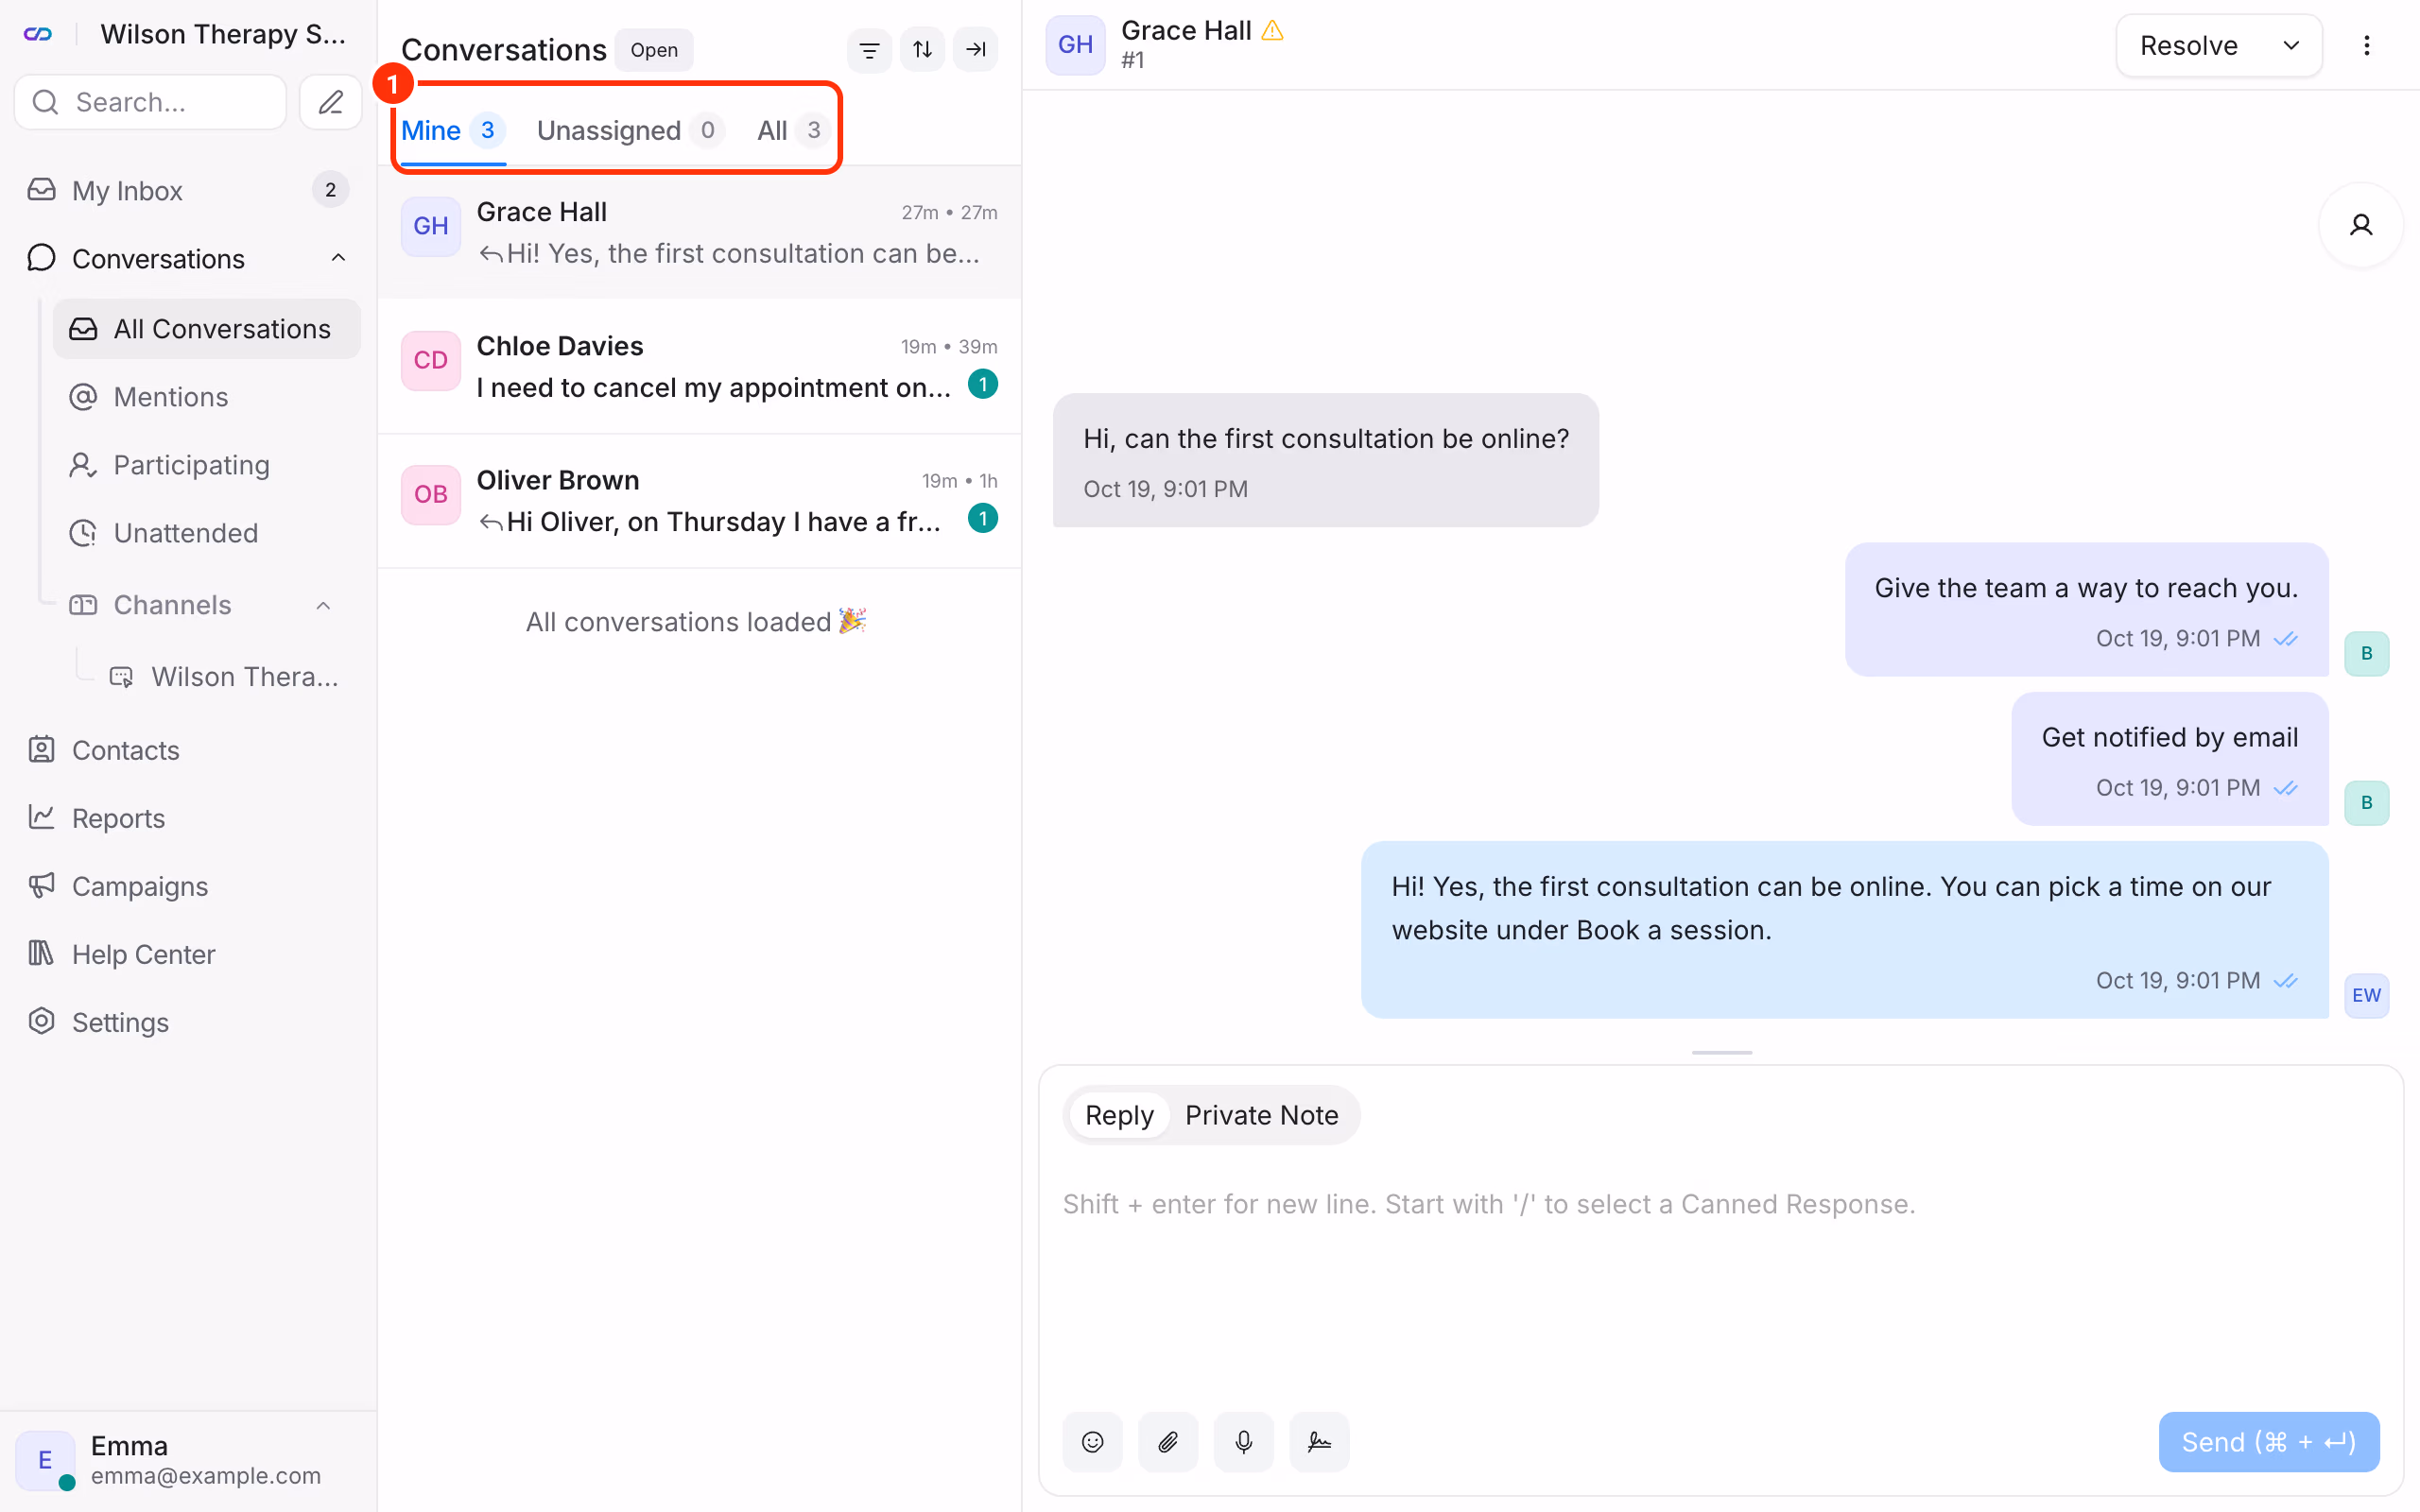Click the Resolve button
Screen dimensions: 2420x1512
(2189, 45)
